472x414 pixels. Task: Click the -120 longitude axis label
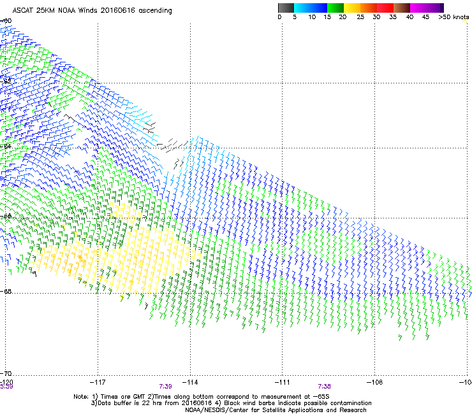coord(6,382)
